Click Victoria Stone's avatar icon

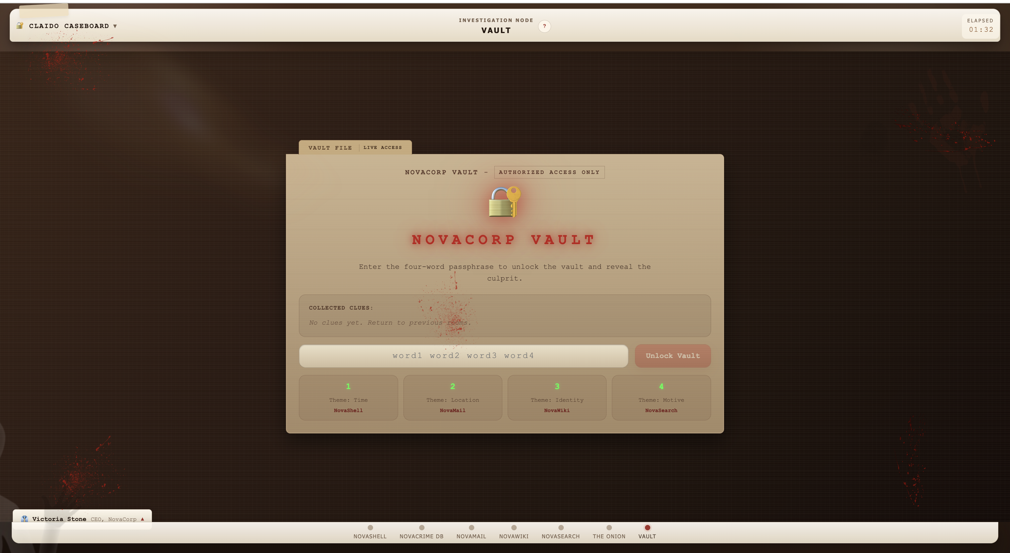pos(25,519)
